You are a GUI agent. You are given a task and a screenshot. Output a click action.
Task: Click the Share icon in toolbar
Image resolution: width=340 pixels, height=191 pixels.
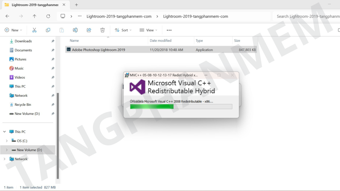pyautogui.click(x=89, y=30)
